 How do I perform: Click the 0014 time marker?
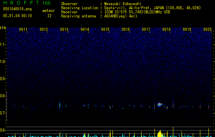coord(85,29)
